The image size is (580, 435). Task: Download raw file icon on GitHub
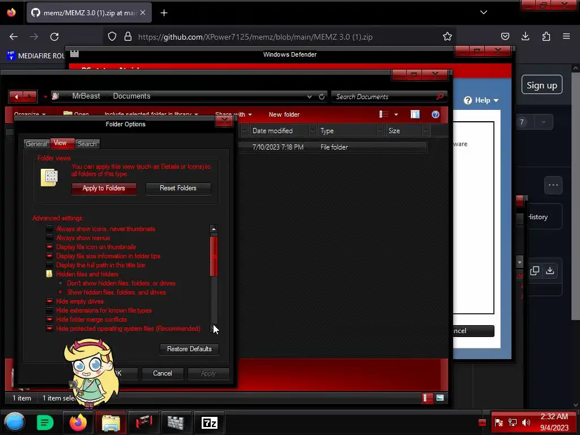point(550,270)
